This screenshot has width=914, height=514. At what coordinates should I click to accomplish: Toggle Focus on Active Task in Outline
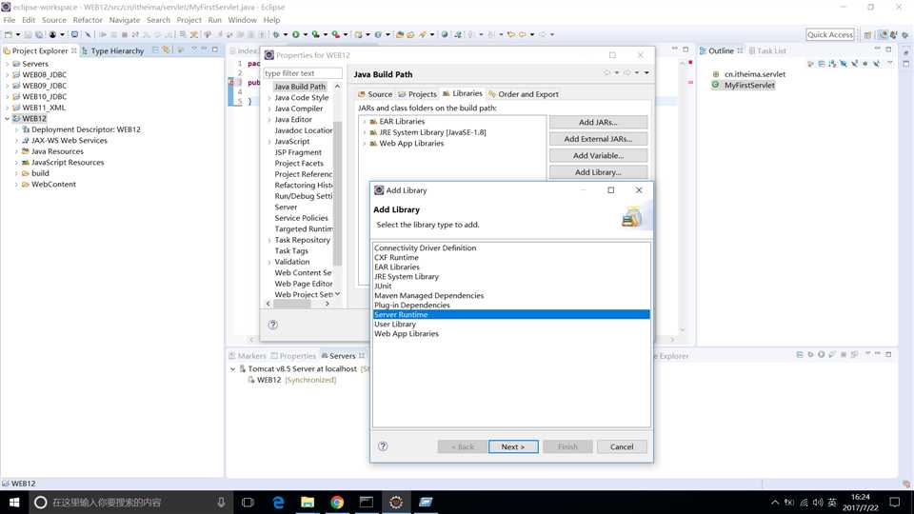click(x=810, y=63)
